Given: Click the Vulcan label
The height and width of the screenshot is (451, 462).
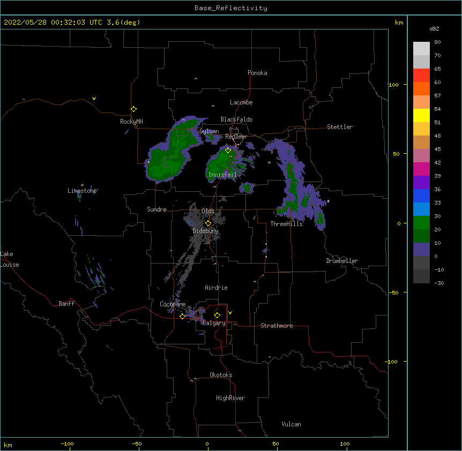Looking at the screenshot, I should pos(291,424).
